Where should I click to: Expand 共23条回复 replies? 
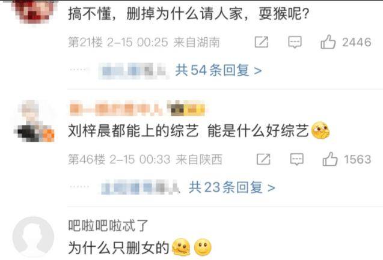(232, 187)
